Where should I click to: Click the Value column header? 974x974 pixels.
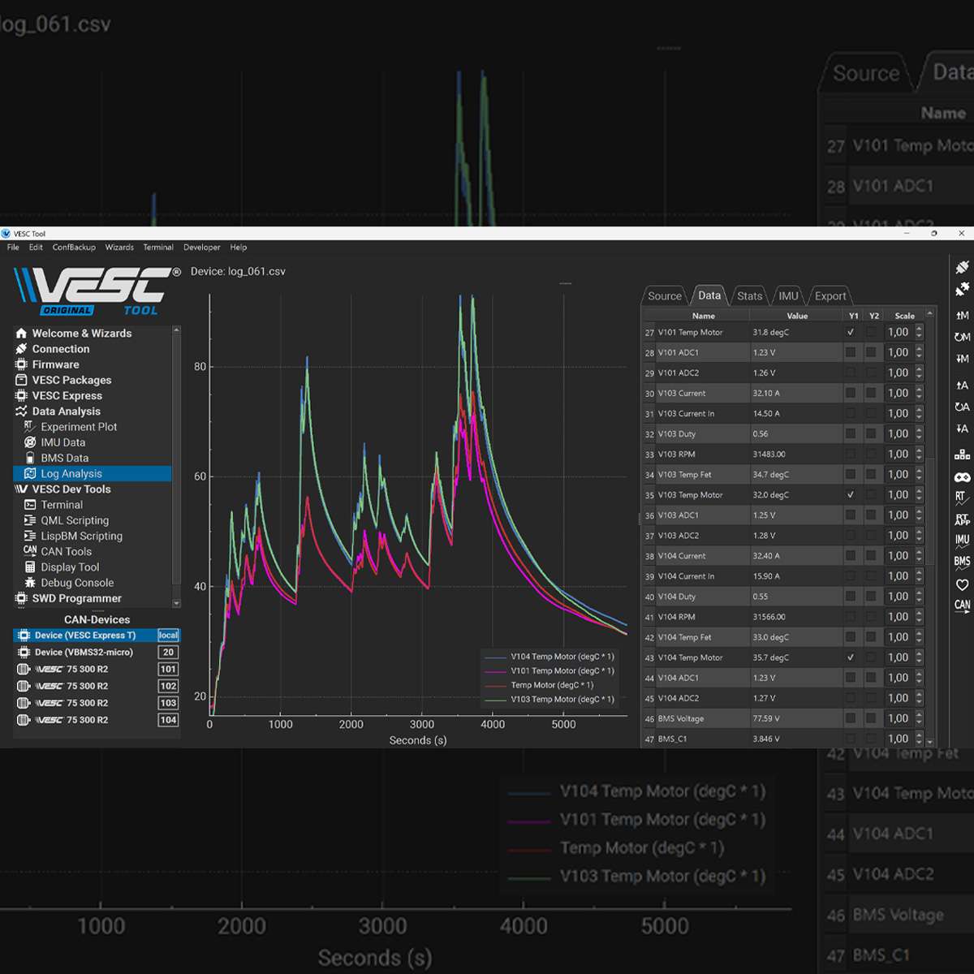pos(797,316)
